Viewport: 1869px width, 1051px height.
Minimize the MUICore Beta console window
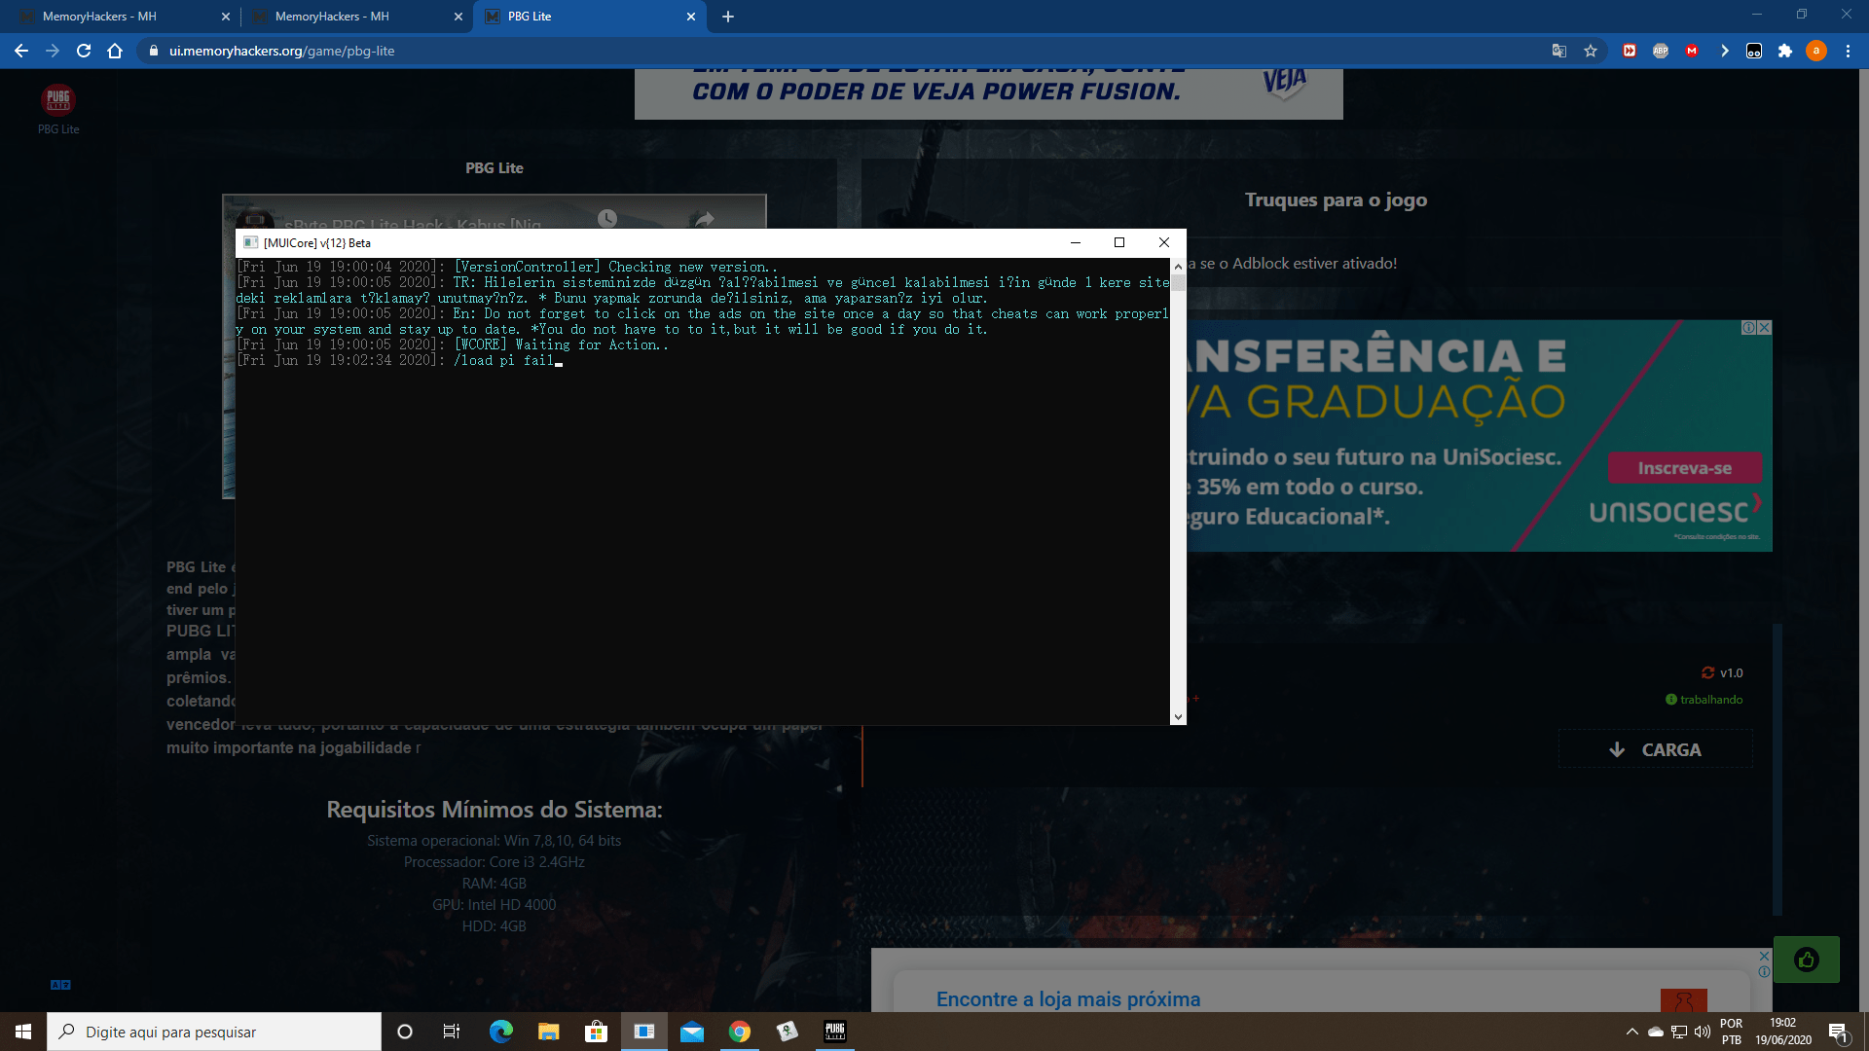tap(1076, 242)
